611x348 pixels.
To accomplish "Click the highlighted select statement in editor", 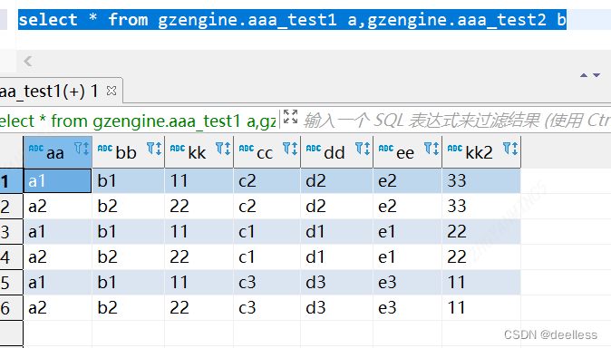I will click(292, 20).
